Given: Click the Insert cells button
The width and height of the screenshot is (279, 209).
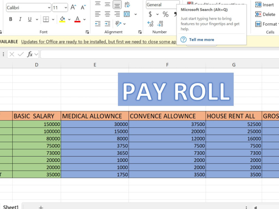Looking at the screenshot, I should coord(264,5).
